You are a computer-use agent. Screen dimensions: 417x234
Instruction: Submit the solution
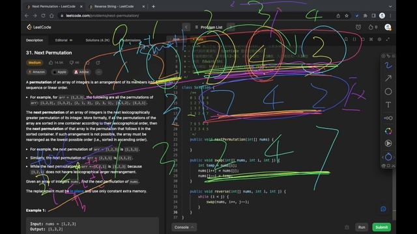381,227
